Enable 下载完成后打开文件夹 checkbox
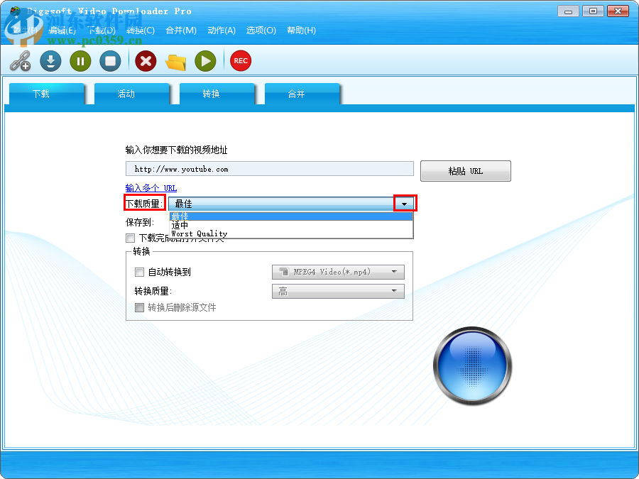 (129, 238)
